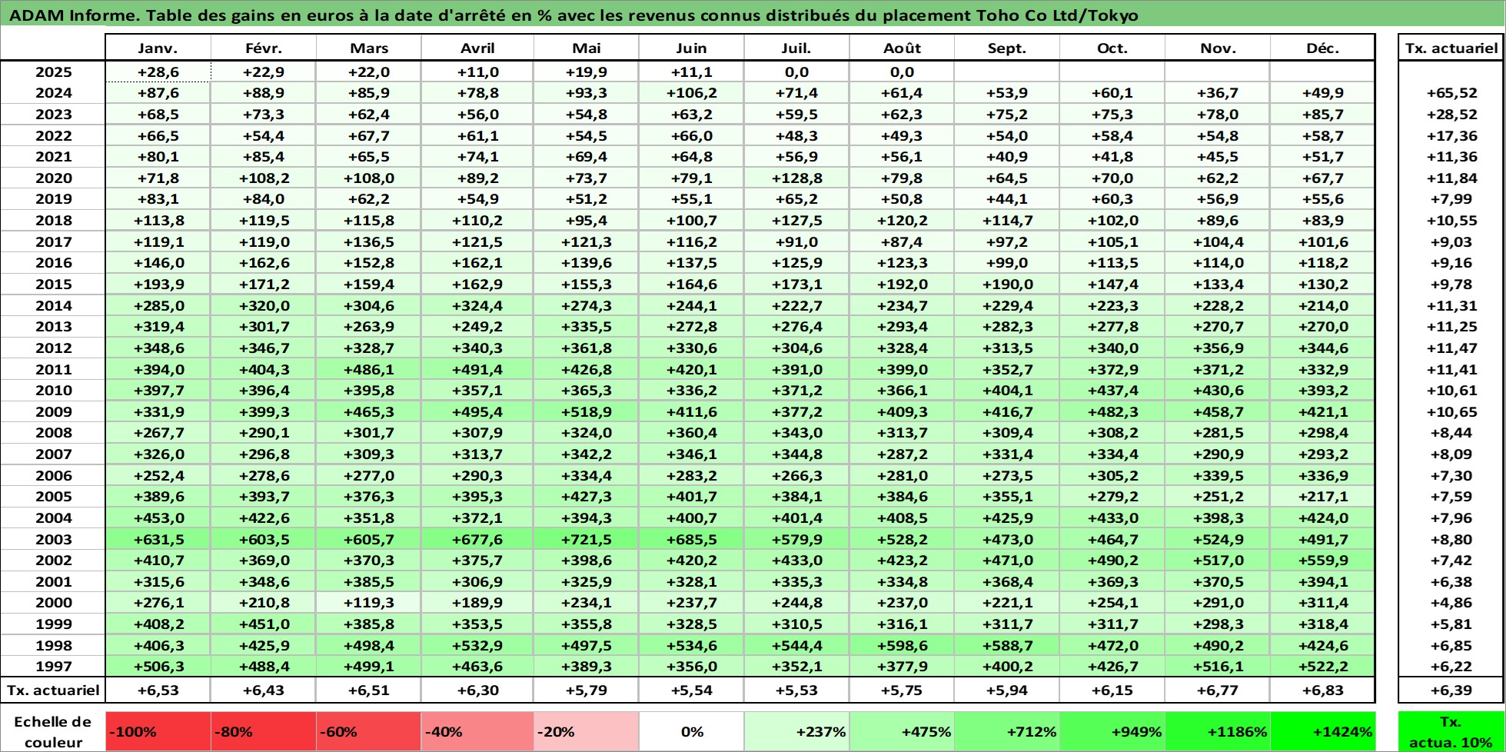Click the ADAM Informe title banner
Screen dimensions: 1506x752
pyautogui.click(x=753, y=15)
